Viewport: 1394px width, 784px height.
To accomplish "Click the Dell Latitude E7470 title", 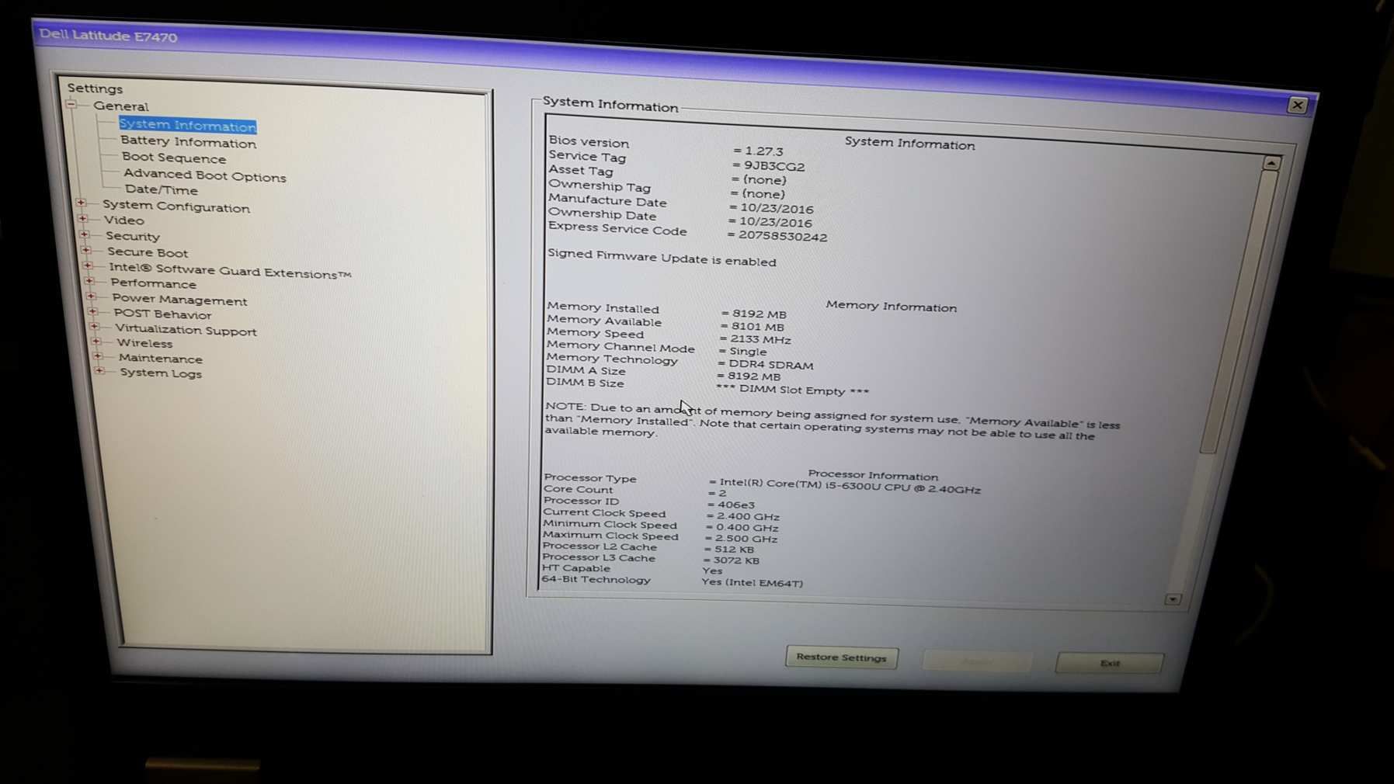I will 108,36.
